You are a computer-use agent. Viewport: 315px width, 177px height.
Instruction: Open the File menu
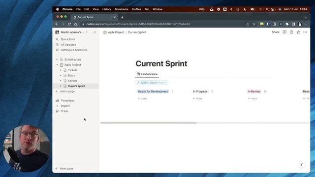78,9
